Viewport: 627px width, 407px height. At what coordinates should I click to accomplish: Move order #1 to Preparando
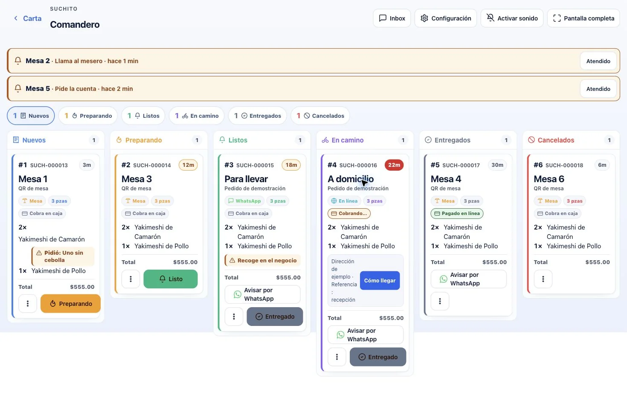pyautogui.click(x=71, y=304)
